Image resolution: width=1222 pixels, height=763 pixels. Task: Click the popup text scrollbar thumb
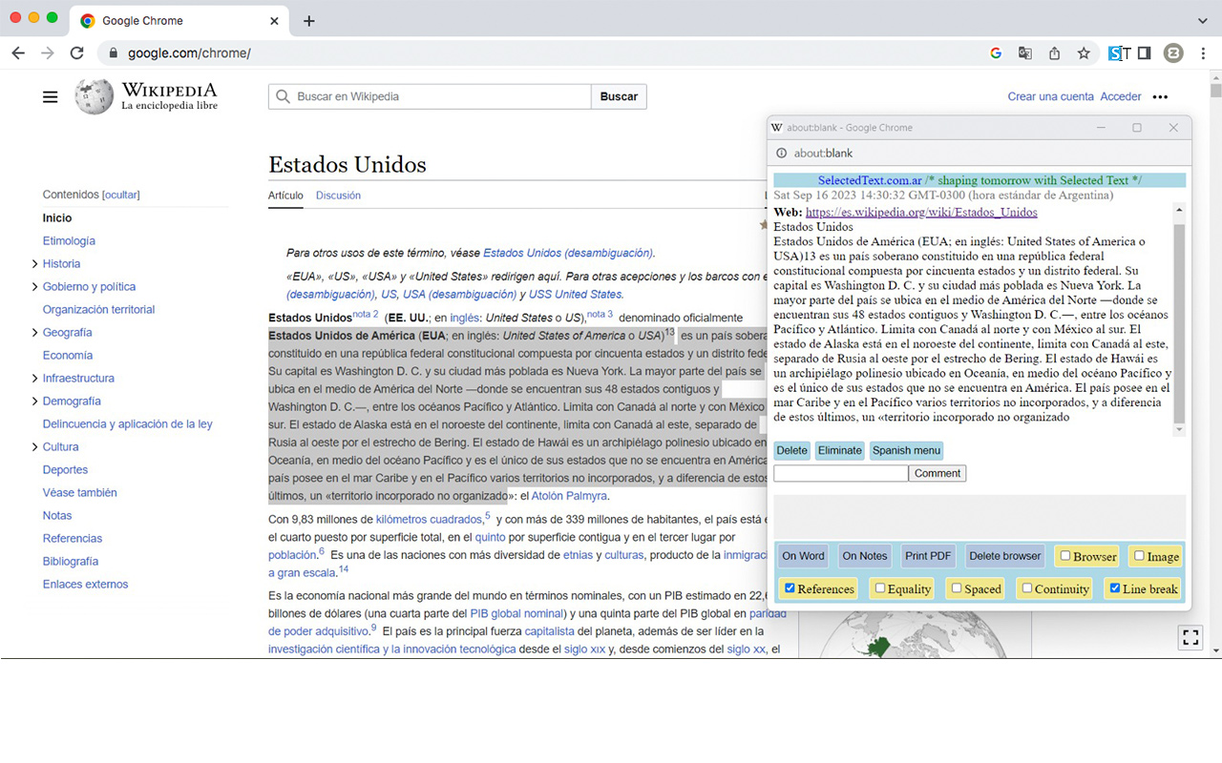click(x=1179, y=324)
